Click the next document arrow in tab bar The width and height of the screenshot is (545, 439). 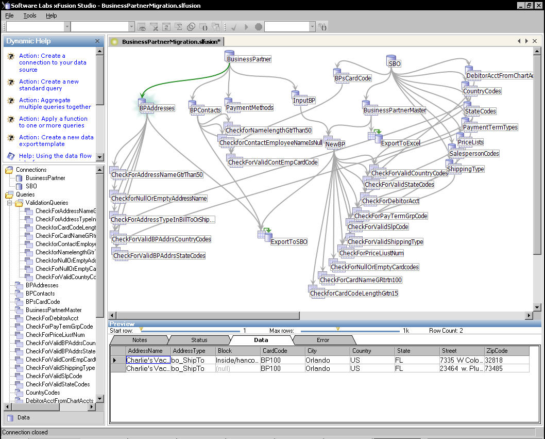(527, 41)
